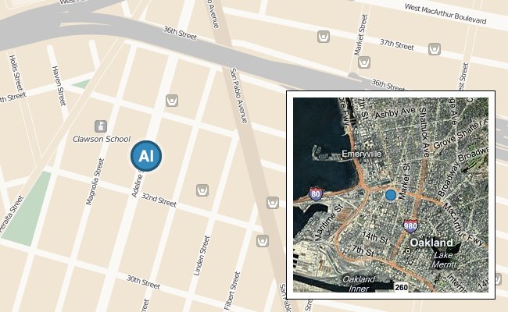508x312 pixels.
Task: Select shop icon beside the 32nd Street label
Action: pos(202,190)
